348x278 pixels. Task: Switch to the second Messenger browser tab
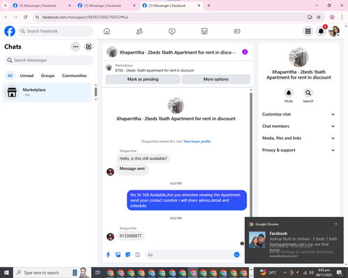click(106, 6)
